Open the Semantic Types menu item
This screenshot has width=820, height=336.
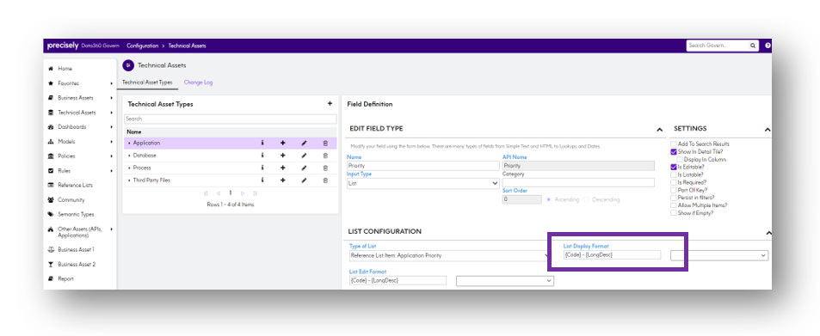pyautogui.click(x=76, y=214)
